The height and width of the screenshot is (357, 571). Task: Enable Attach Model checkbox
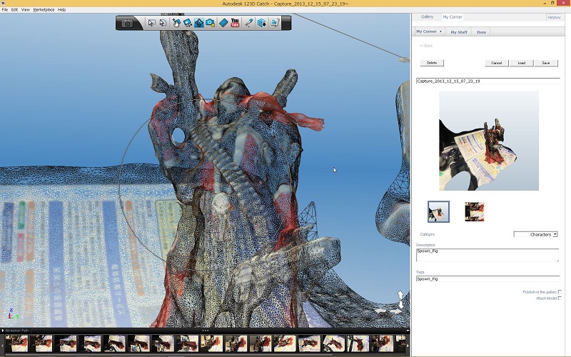click(x=560, y=298)
